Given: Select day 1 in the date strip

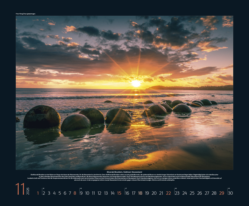Looking at the screenshot, I should pos(38,193).
